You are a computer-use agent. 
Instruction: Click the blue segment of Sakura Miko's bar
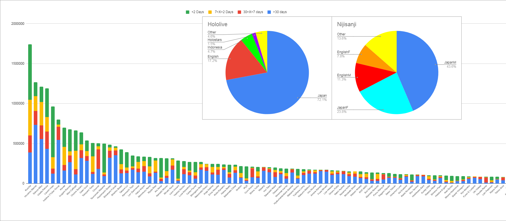click(41, 161)
